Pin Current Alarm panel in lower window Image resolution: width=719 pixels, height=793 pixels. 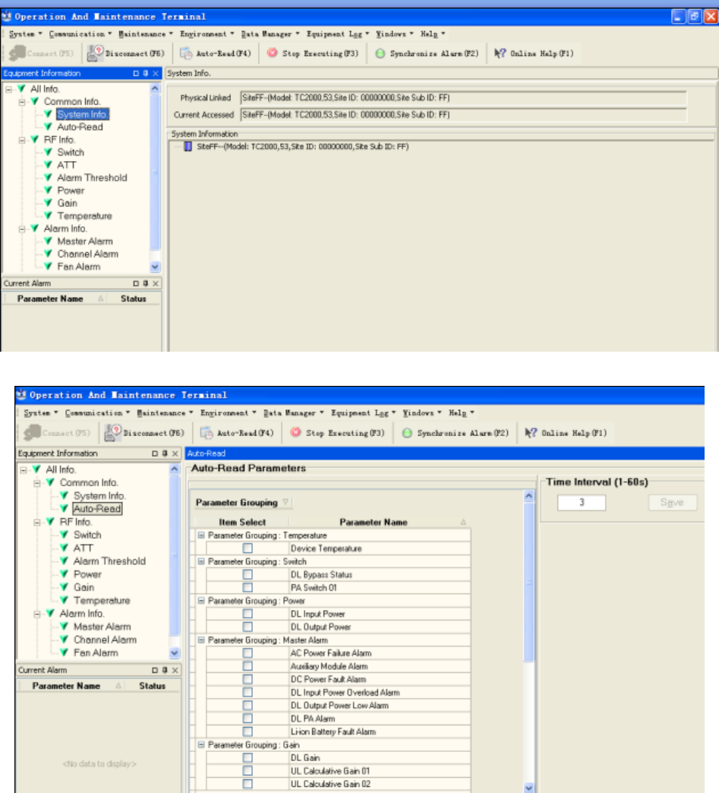[x=165, y=670]
